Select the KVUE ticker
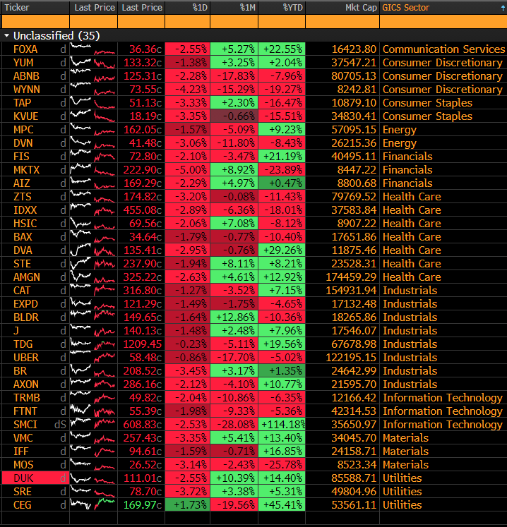This screenshot has width=507, height=527. 26,116
